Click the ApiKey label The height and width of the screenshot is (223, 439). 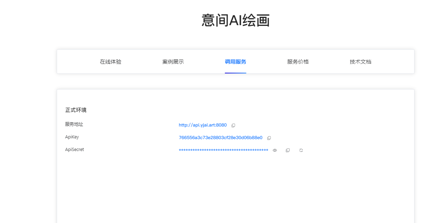click(72, 137)
